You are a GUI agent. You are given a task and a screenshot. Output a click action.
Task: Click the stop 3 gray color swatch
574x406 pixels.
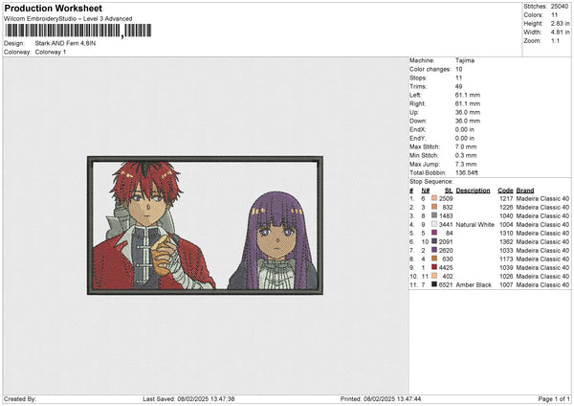pos(434,215)
